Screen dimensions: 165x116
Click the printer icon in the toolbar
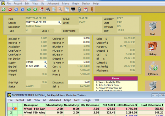(48, 9)
